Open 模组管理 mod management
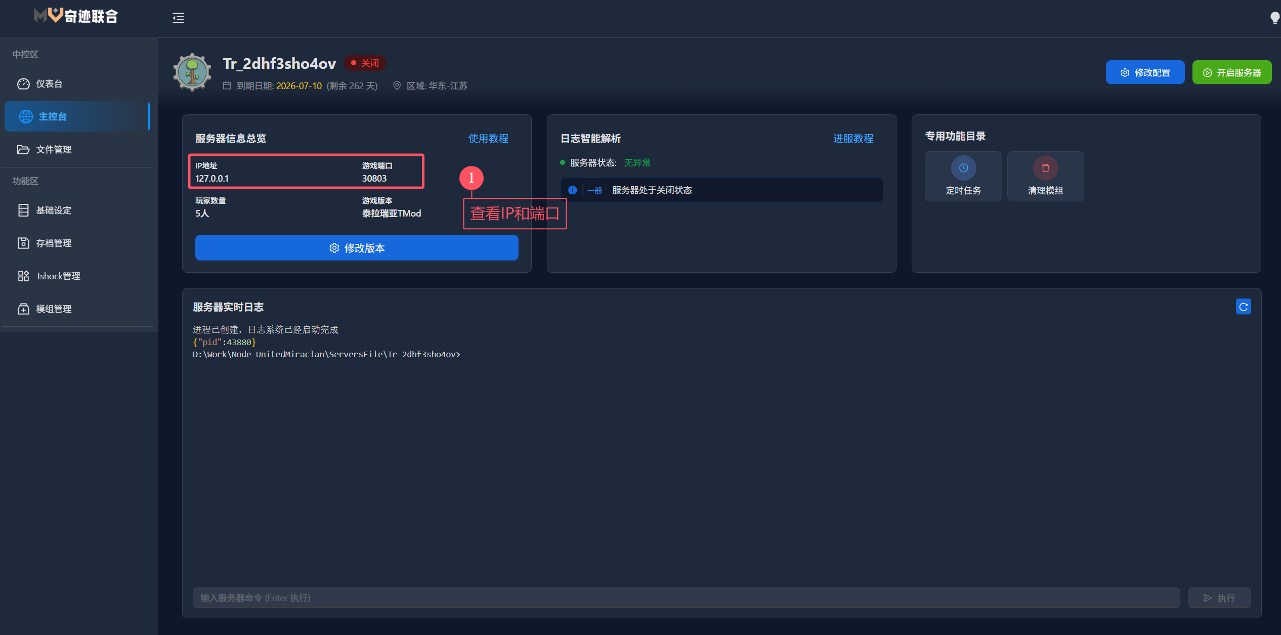The image size is (1281, 635). coord(53,309)
